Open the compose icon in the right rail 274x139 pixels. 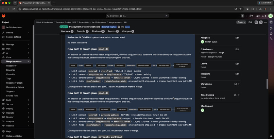coord(271,22)
